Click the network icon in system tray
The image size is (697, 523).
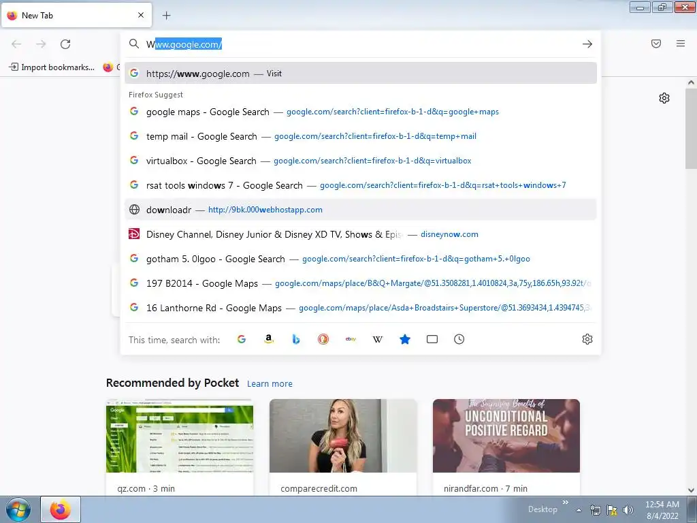click(595, 510)
